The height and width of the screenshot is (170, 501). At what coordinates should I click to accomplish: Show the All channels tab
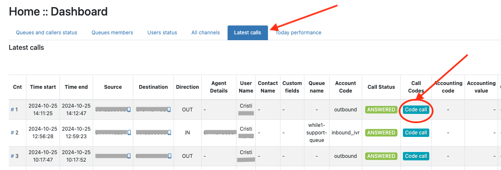205,33
